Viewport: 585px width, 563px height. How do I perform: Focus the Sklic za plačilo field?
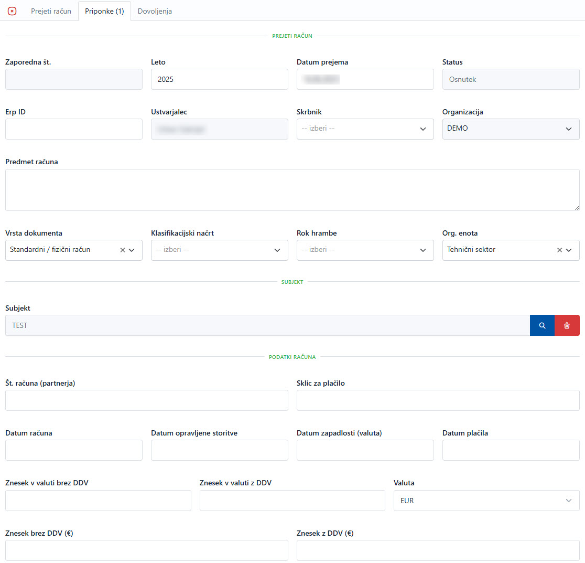tap(438, 400)
